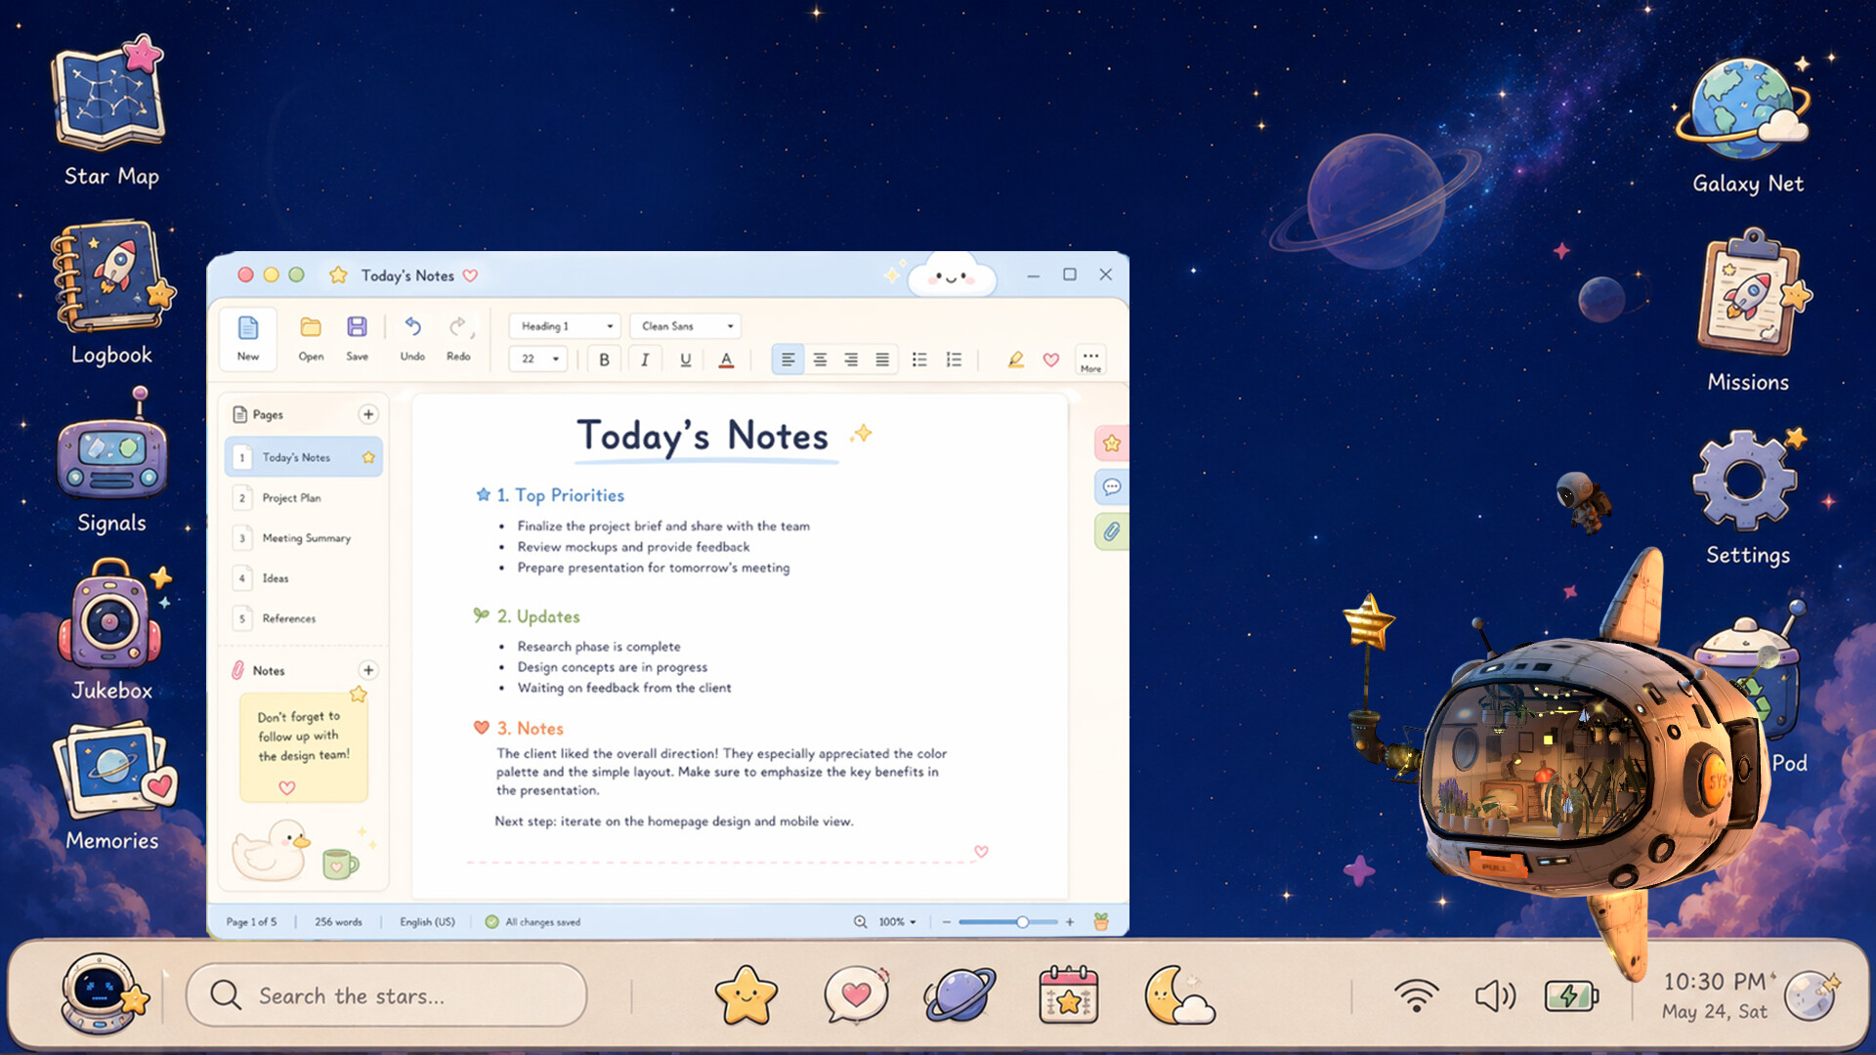Open the sticky note about the design team
Image resolution: width=1876 pixels, height=1055 pixels.
(x=304, y=746)
